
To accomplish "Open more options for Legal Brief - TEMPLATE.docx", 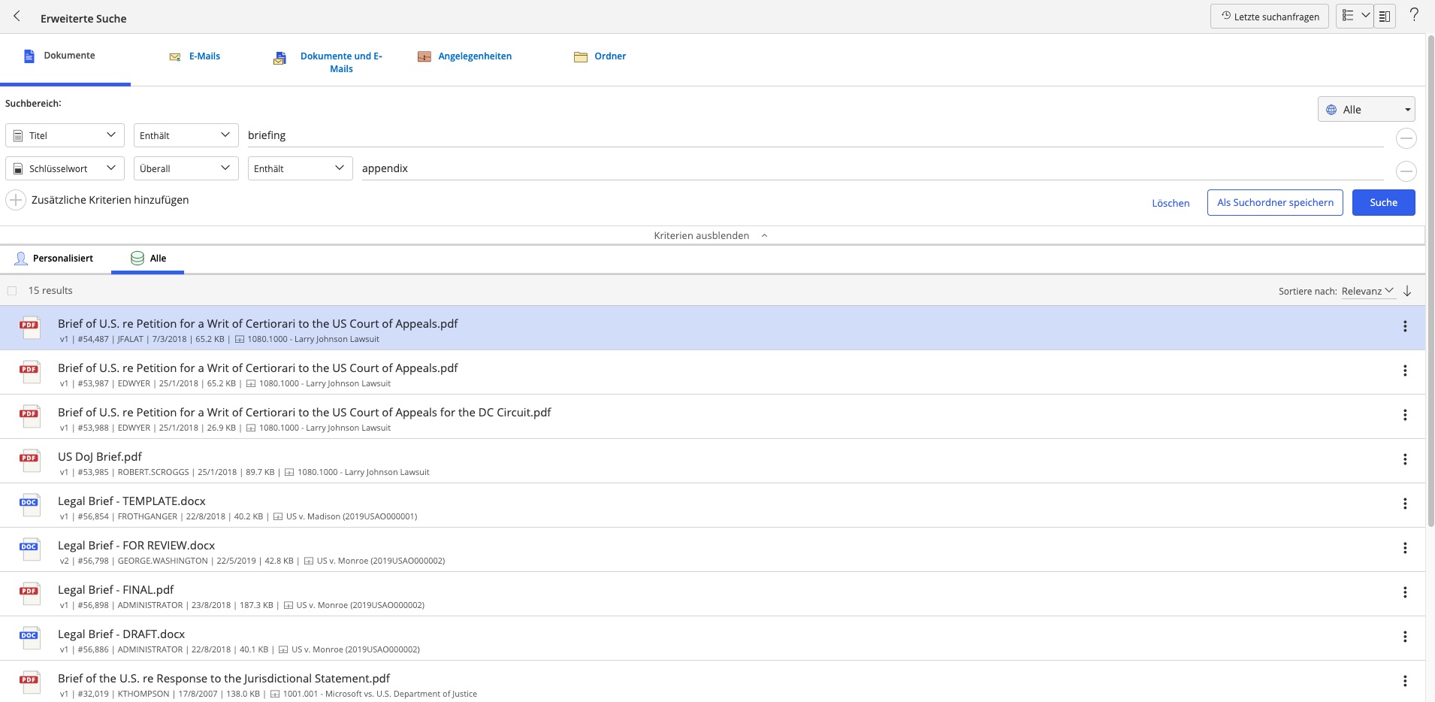I will (x=1404, y=504).
